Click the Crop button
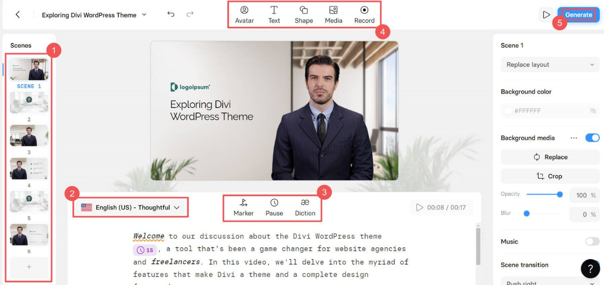Viewport: 604px width, 285px height. [x=550, y=176]
